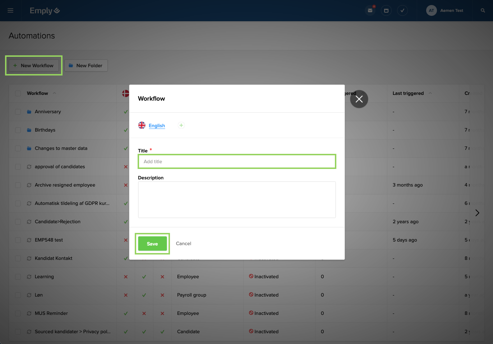Click the Anniversary folder icon
493x344 pixels.
29,112
